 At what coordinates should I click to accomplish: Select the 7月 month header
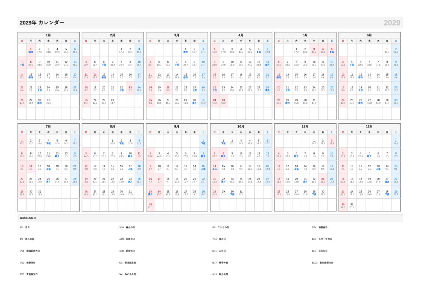(x=49, y=127)
